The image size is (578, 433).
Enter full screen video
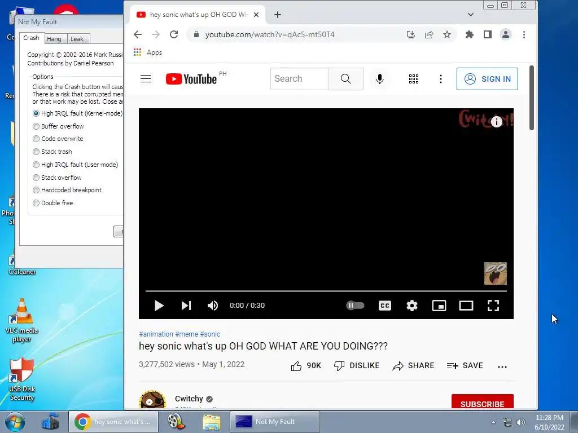coord(493,306)
